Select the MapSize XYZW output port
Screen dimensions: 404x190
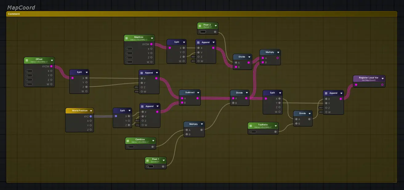pyautogui.click(x=151, y=44)
